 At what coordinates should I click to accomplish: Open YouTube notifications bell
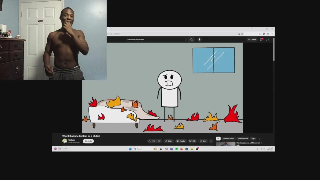pyautogui.click(x=261, y=39)
